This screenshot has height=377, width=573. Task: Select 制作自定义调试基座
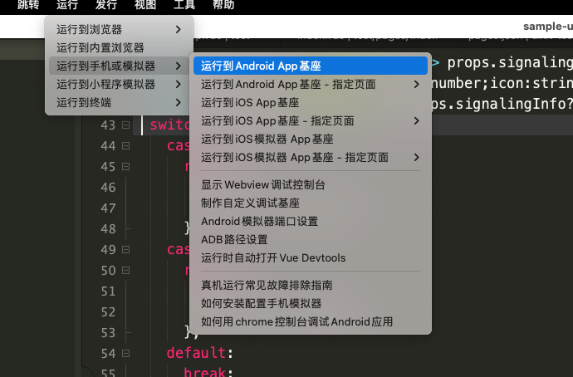coord(311,203)
